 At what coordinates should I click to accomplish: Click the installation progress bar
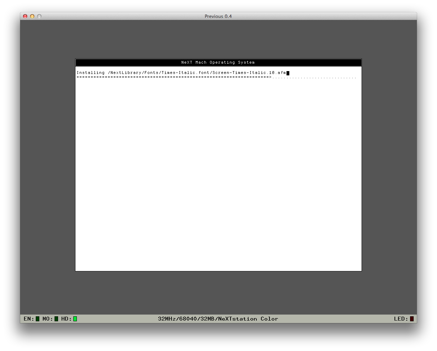pos(216,77)
